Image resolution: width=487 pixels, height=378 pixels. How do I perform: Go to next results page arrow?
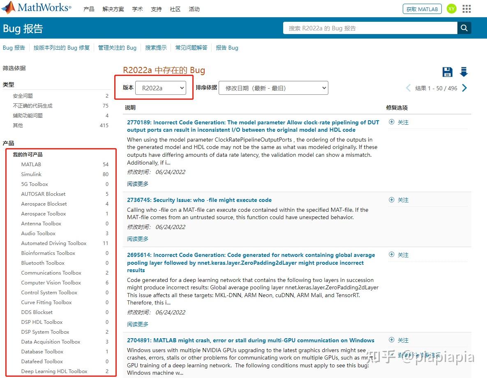coord(464,88)
